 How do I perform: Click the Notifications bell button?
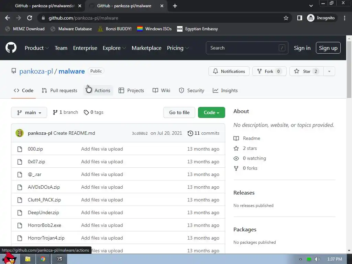(229, 71)
